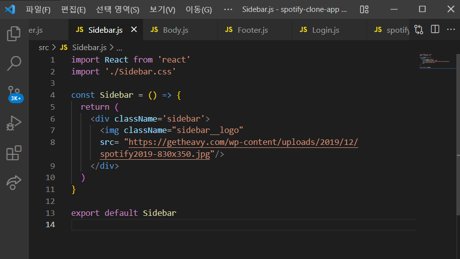Click 'return' keyword on line 5

coord(95,107)
